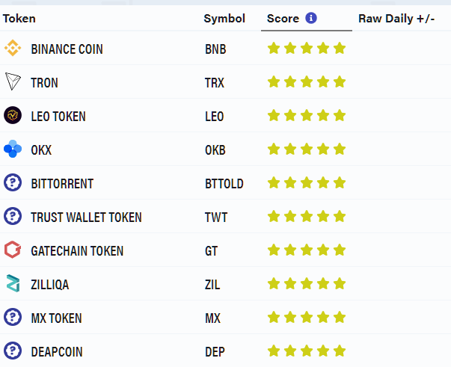Open the GATECHAIN TOKEN name
Viewport: 451px width, 367px height.
77,251
